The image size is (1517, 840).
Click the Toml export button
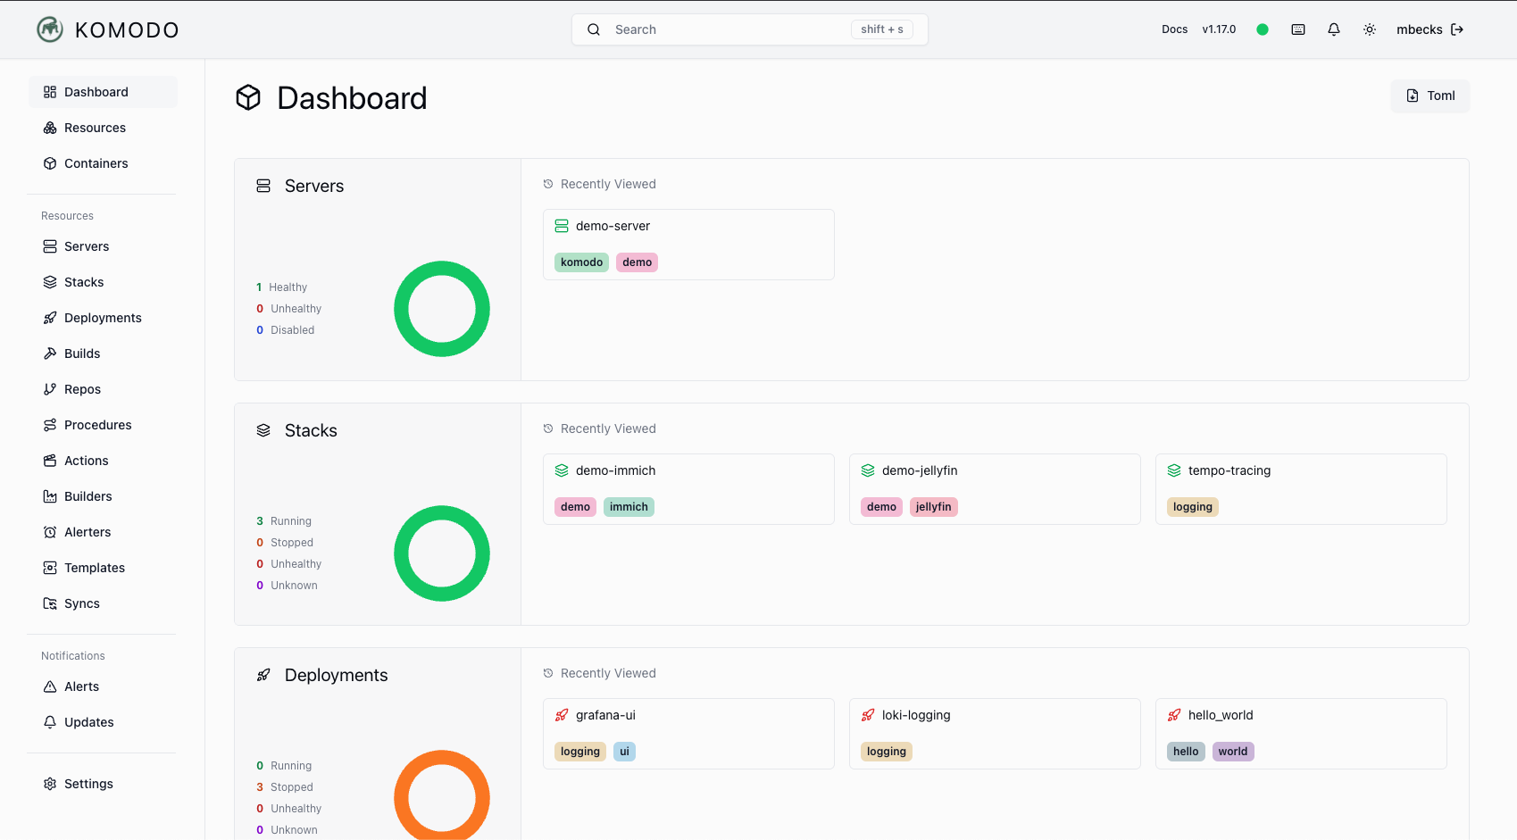(x=1429, y=96)
